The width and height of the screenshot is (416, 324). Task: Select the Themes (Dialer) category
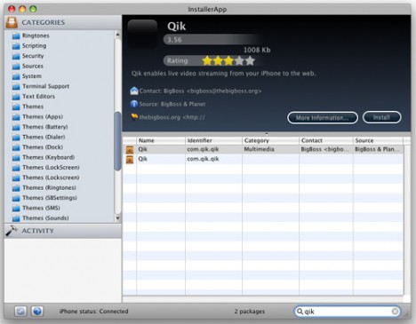coord(44,137)
